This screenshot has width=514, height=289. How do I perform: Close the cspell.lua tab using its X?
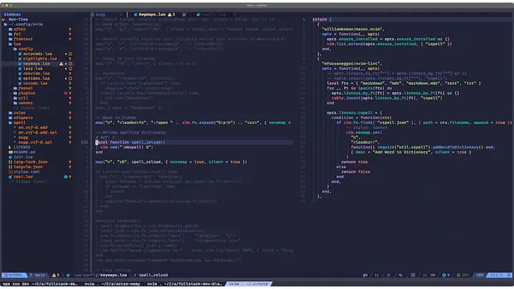click(234, 14)
